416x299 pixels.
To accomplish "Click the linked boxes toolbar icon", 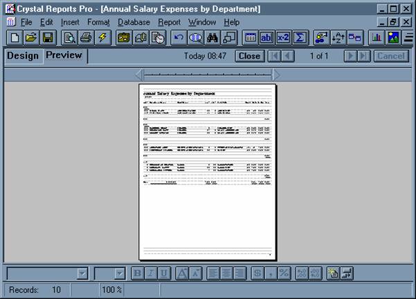I will click(x=355, y=37).
